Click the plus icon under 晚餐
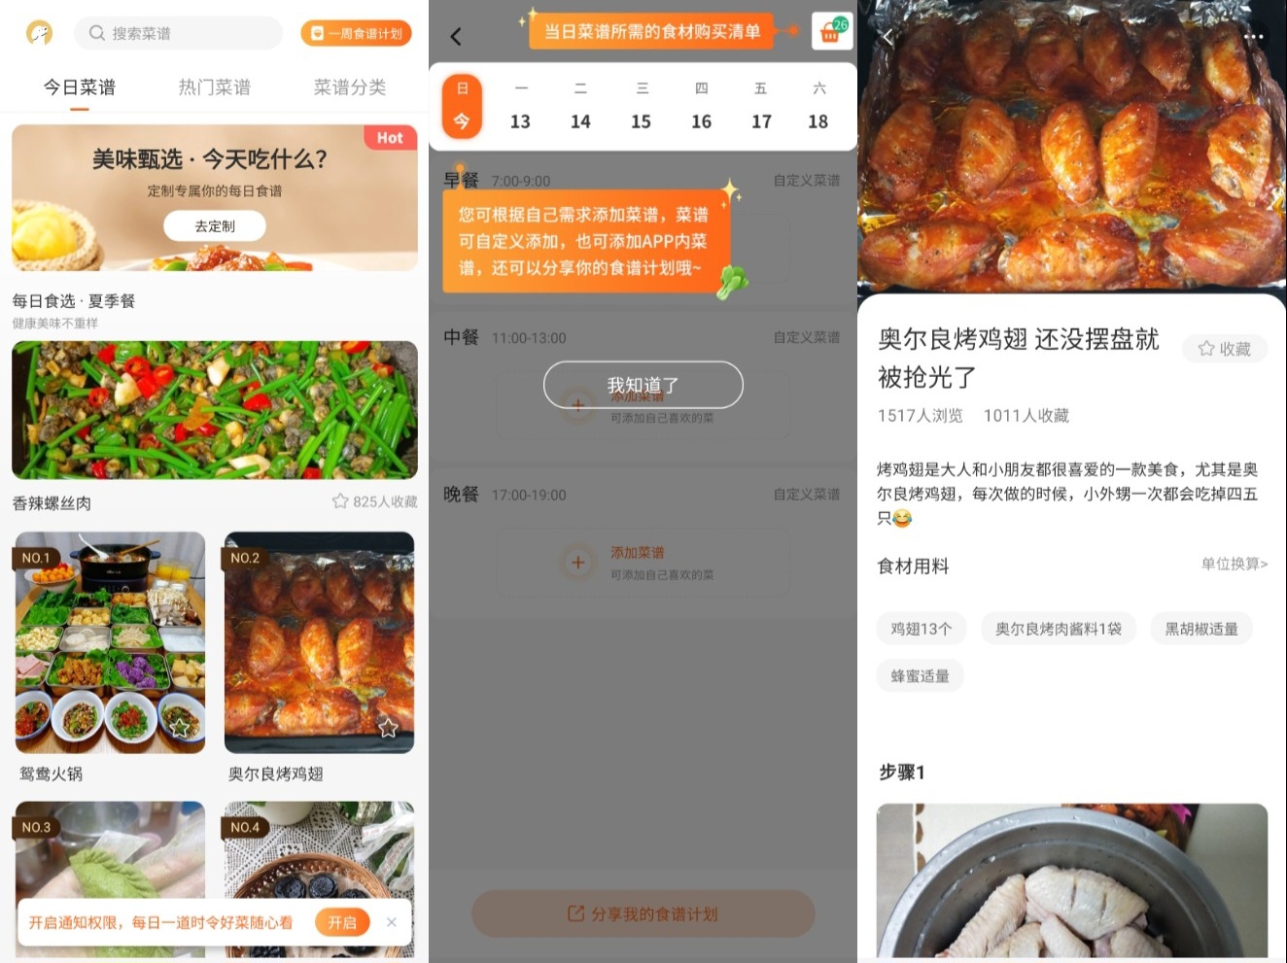This screenshot has height=963, width=1287. [x=578, y=562]
